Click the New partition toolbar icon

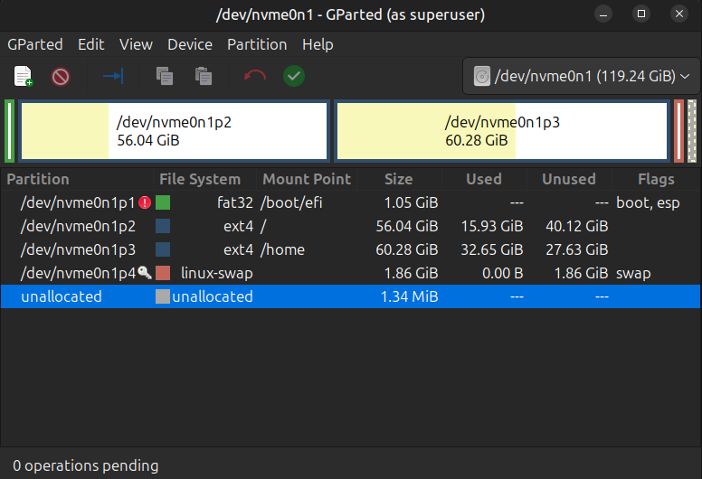[x=24, y=77]
